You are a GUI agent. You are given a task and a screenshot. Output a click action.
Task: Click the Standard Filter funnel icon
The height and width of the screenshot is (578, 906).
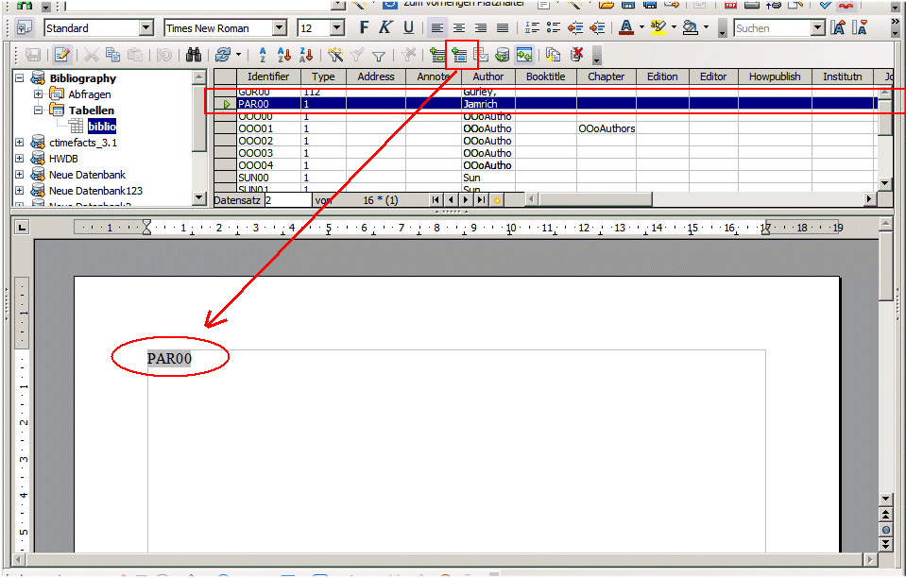(x=379, y=56)
